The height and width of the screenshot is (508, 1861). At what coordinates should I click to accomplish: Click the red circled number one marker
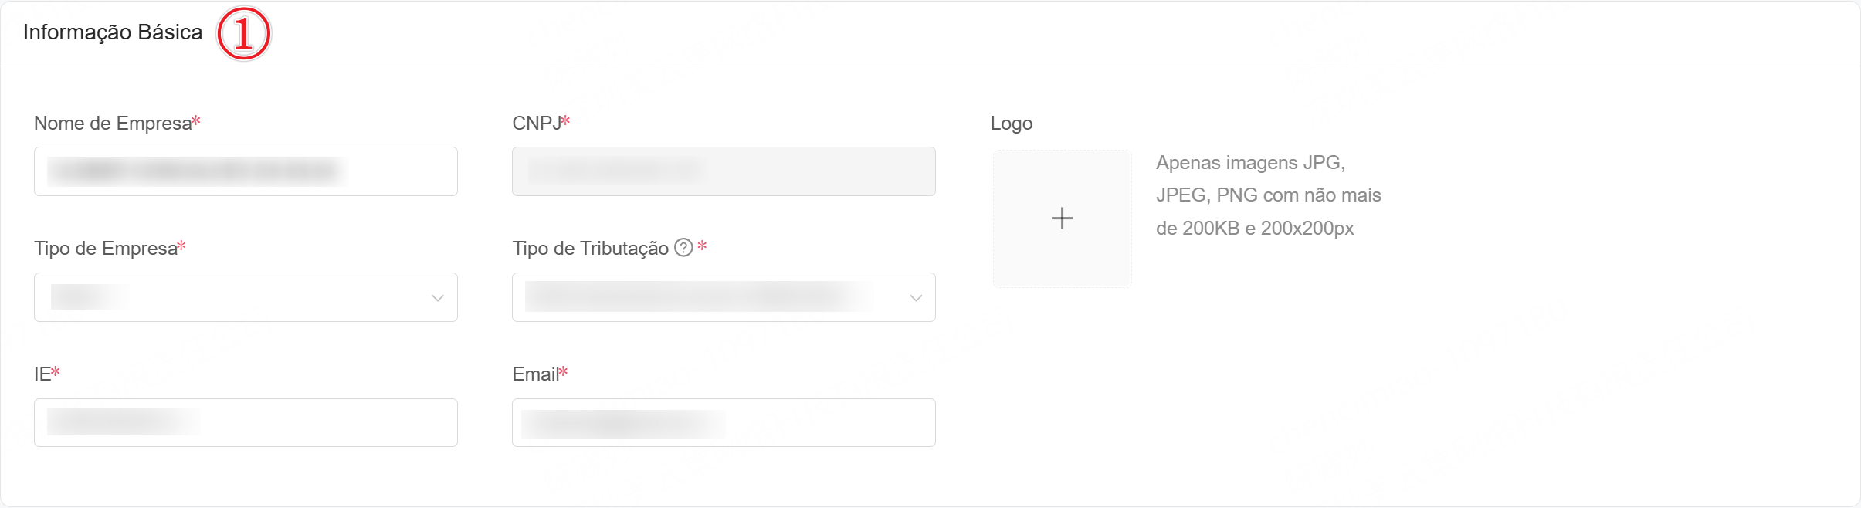244,34
